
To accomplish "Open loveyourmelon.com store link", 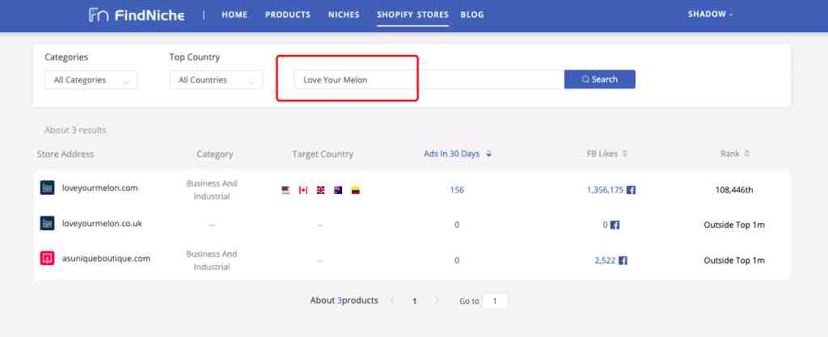I will [99, 187].
